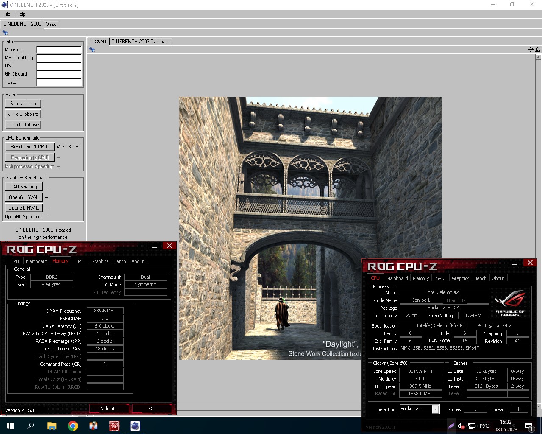Click the picture panel vertical scrollbar up arrow
Screen dimensions: 542x434
point(538,57)
